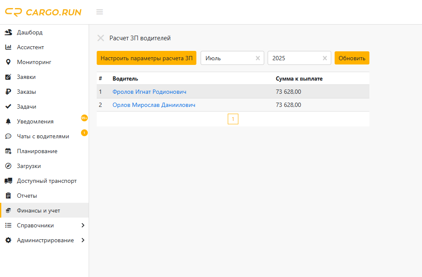Open the Заказы menu item
Viewport: 422px width, 277px height.
point(26,92)
